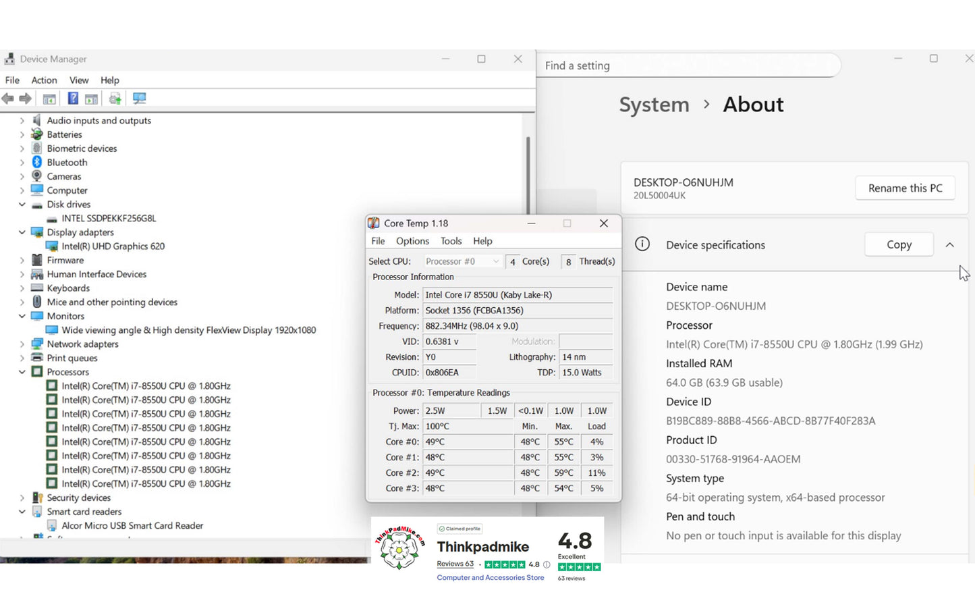Click the Product ID 00330-51768-91964-AAOEM text

(733, 459)
